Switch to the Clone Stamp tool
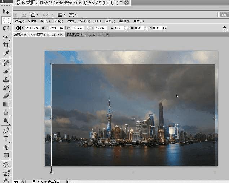229x183 pixels. point(6,79)
